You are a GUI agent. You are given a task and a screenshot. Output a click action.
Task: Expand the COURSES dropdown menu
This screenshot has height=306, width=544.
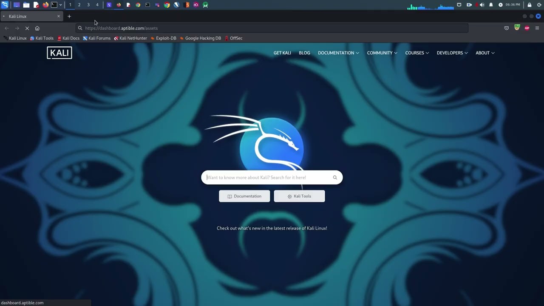[417, 53]
